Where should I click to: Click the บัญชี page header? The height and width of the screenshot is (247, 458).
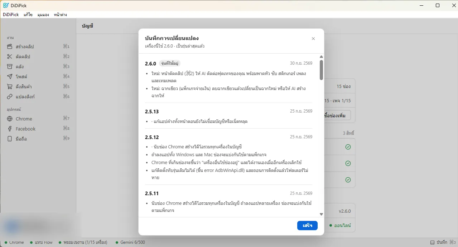[x=87, y=26]
